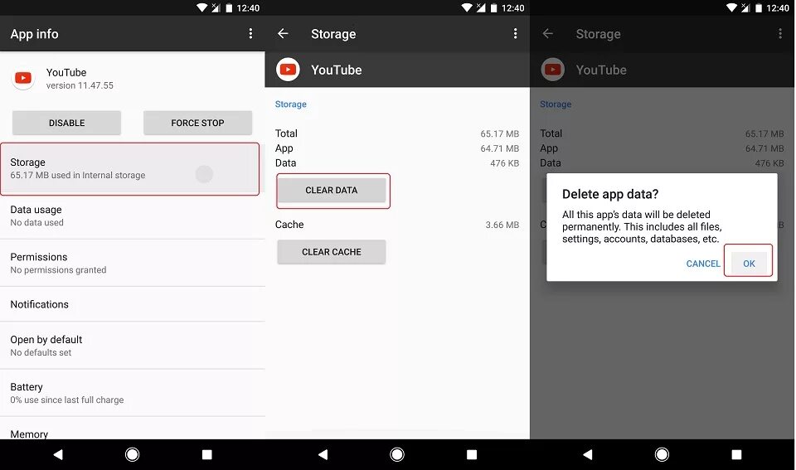Tap DISABLE button for YouTube
Image resolution: width=796 pixels, height=470 pixels.
coord(66,123)
